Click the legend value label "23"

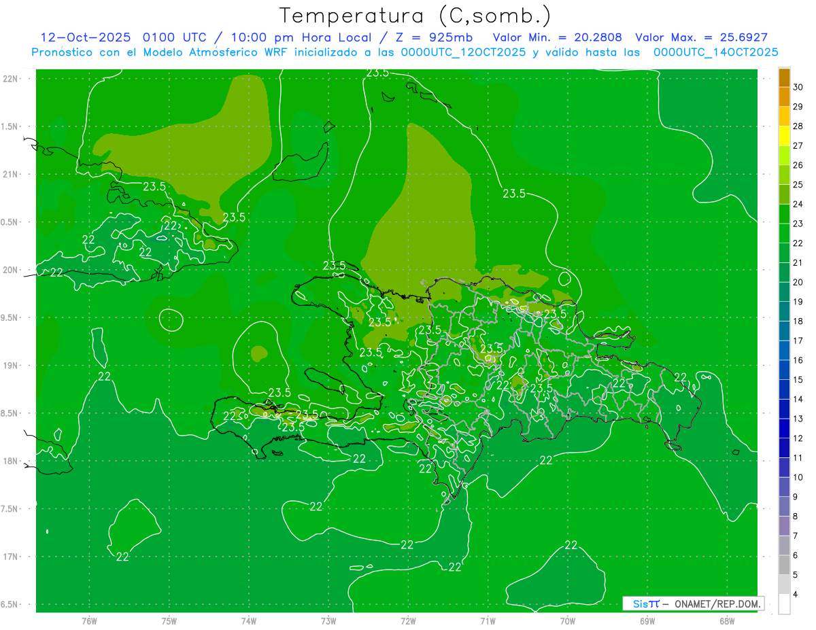[x=798, y=224]
